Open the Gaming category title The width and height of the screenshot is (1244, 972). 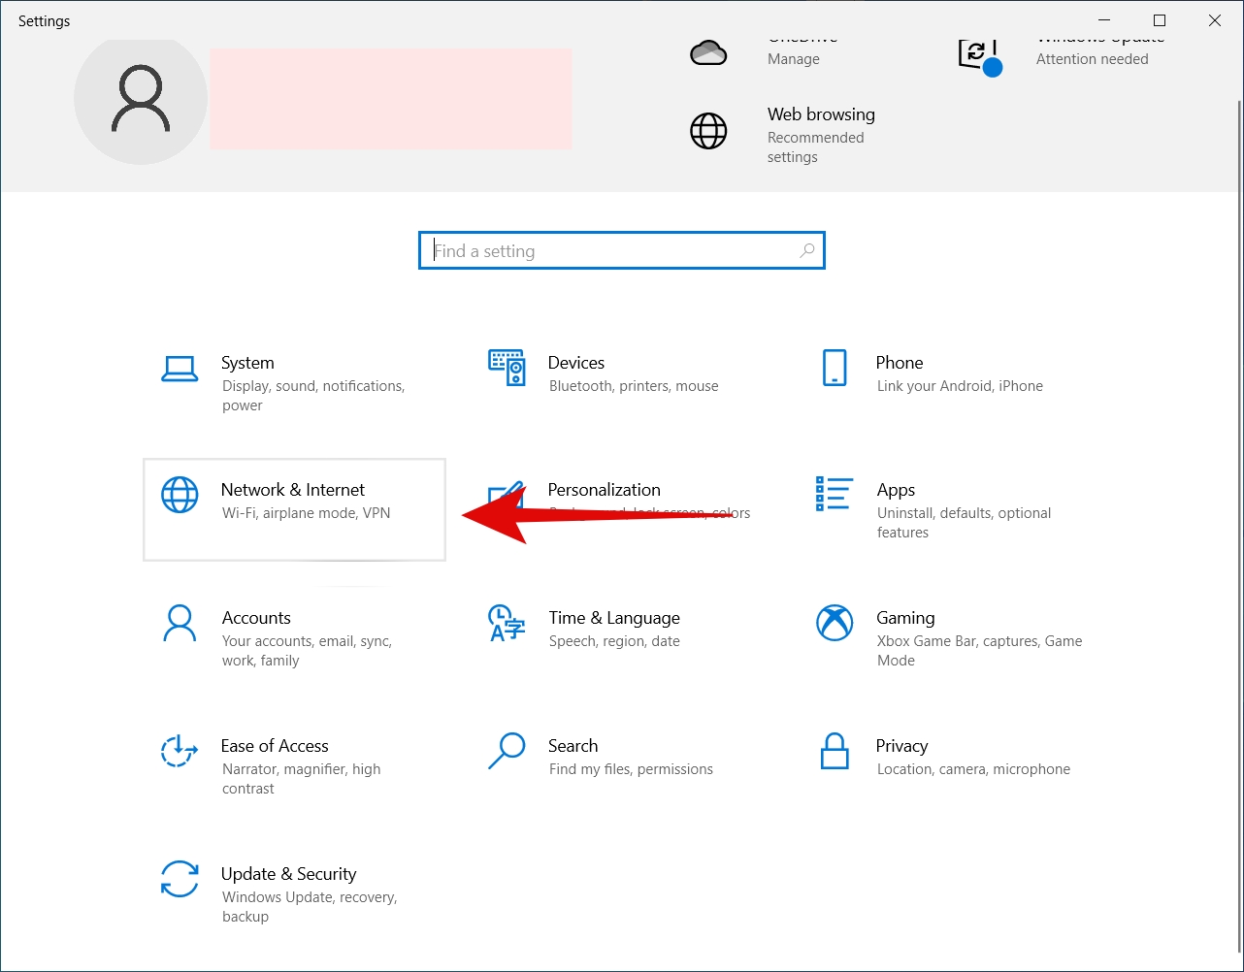pyautogui.click(x=906, y=618)
